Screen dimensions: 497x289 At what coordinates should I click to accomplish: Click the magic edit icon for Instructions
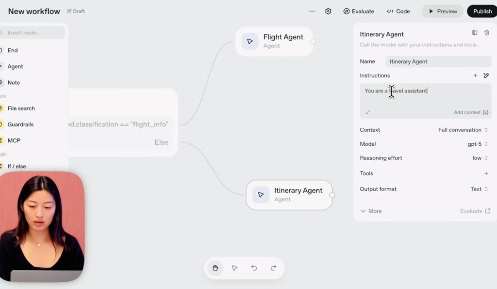pyautogui.click(x=486, y=76)
